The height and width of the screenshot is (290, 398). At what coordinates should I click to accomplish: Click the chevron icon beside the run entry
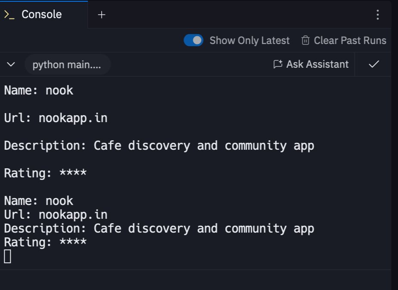tap(11, 64)
